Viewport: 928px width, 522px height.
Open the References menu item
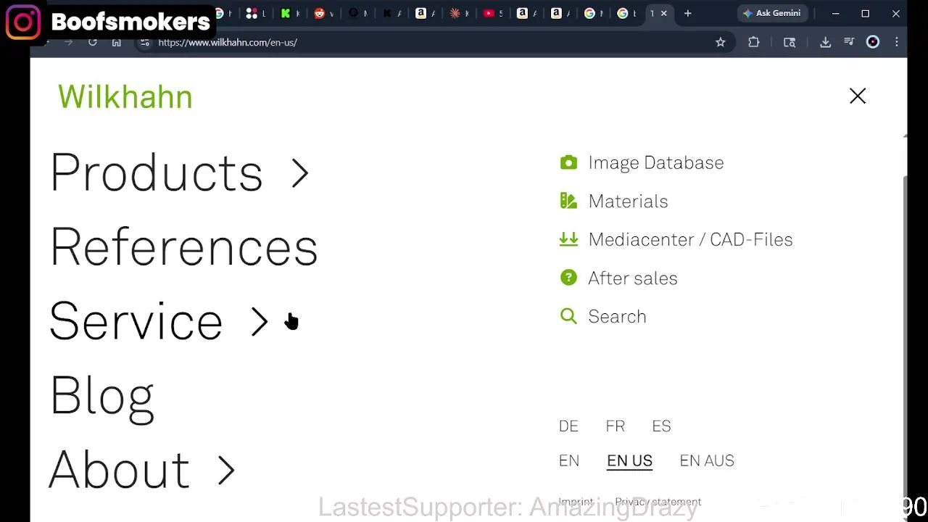pos(184,248)
